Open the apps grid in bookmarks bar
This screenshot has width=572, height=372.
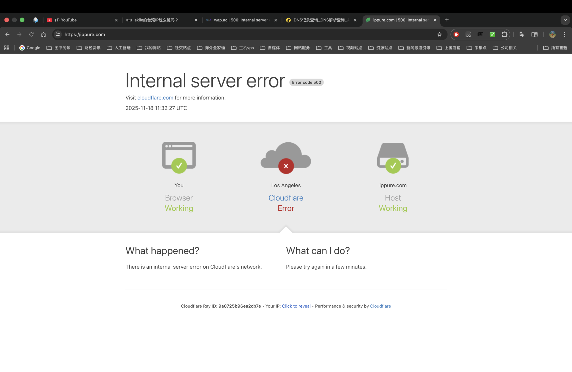coord(7,48)
